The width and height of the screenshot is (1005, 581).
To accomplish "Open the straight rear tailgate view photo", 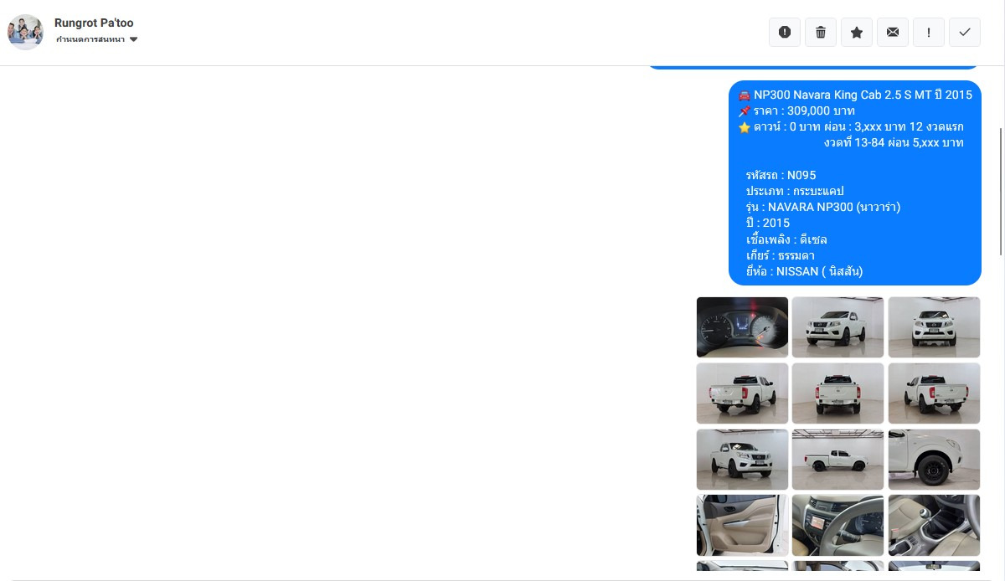I will pyautogui.click(x=837, y=393).
